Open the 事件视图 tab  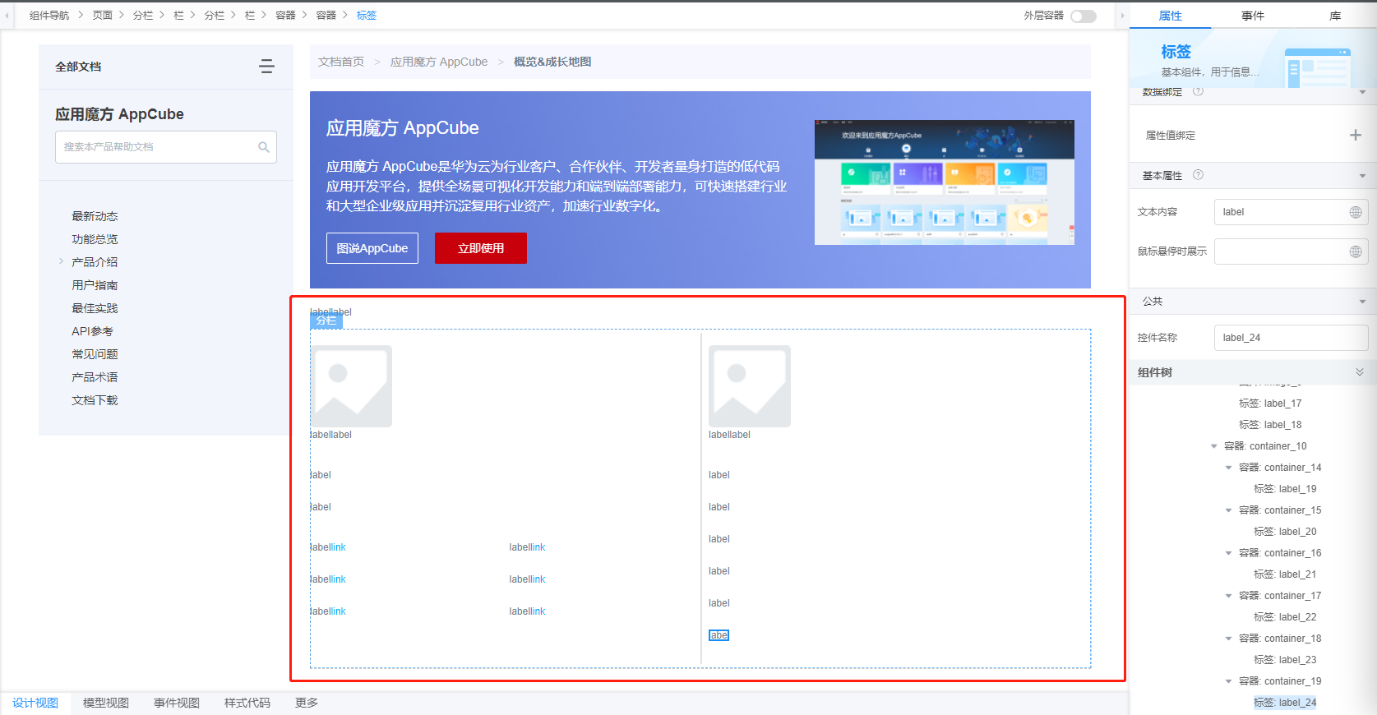[177, 703]
